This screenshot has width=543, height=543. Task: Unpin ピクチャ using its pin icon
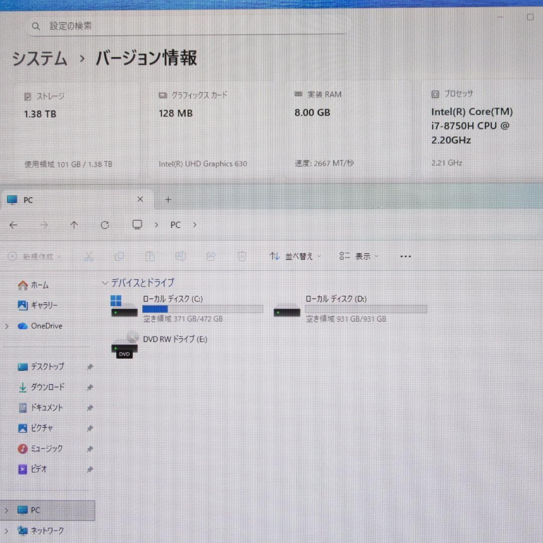click(x=89, y=428)
